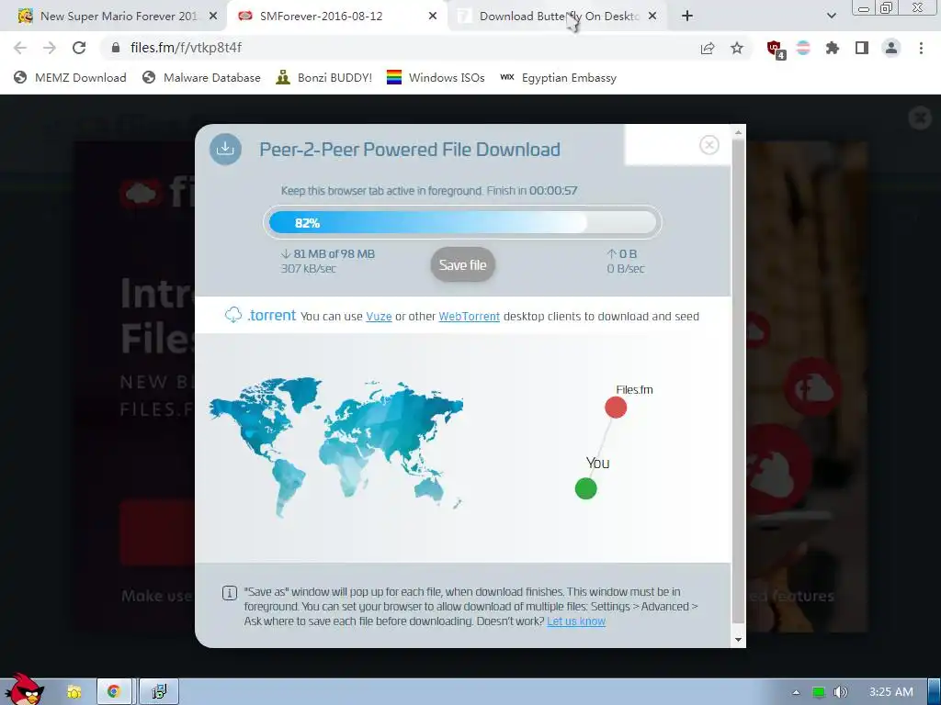Viewport: 941px width, 705px height.
Task: Click dialog scrollbar down arrow
Action: [x=739, y=640]
